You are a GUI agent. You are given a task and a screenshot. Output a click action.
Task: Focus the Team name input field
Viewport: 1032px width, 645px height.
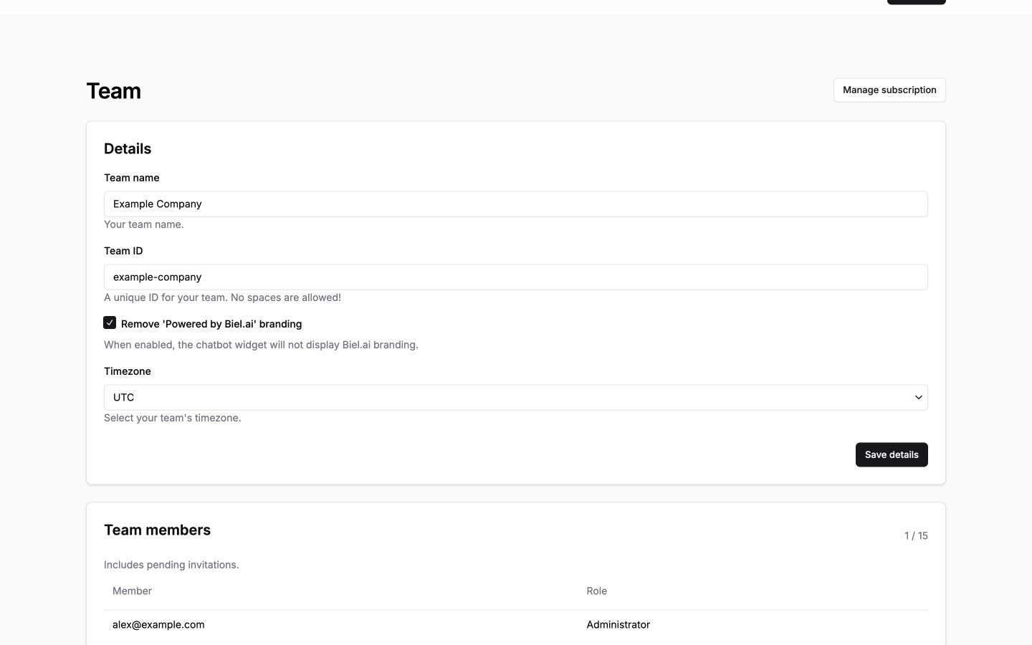pyautogui.click(x=516, y=204)
